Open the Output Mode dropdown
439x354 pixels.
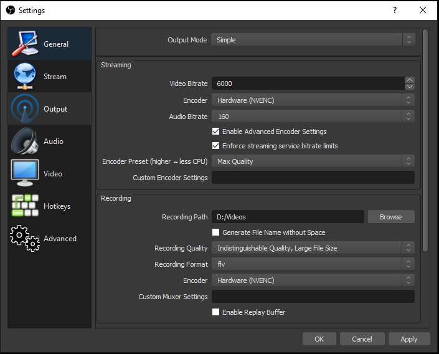(x=313, y=40)
